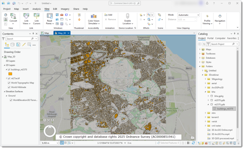Toggle the buildings_nt2570 layer checkbox

coord(9,70)
